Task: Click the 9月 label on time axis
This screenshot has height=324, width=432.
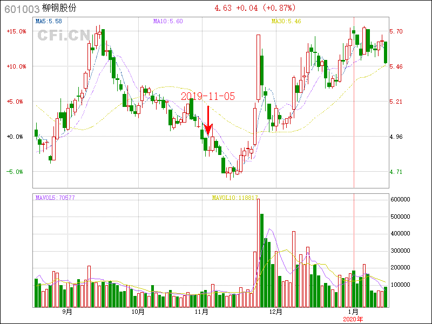Action: pyautogui.click(x=67, y=312)
